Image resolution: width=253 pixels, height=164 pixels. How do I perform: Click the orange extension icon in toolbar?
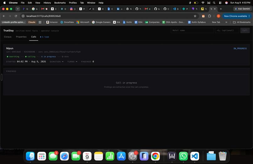[x=203, y=16]
